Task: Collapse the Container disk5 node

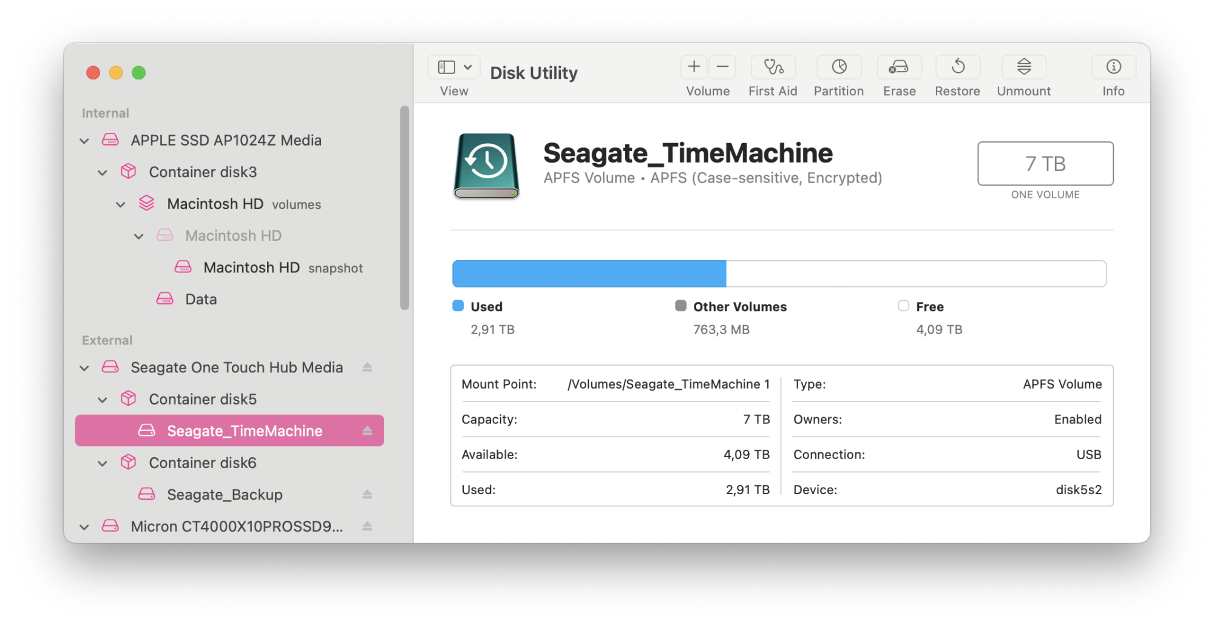Action: pyautogui.click(x=103, y=400)
